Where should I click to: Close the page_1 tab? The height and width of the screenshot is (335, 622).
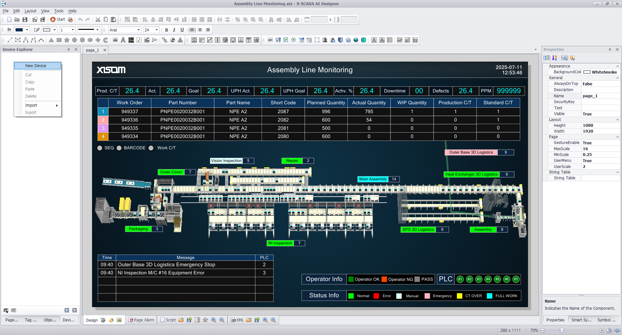(105, 50)
